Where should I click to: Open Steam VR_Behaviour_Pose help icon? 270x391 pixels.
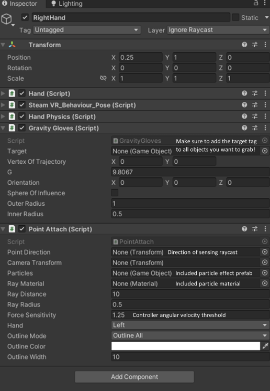coord(244,105)
